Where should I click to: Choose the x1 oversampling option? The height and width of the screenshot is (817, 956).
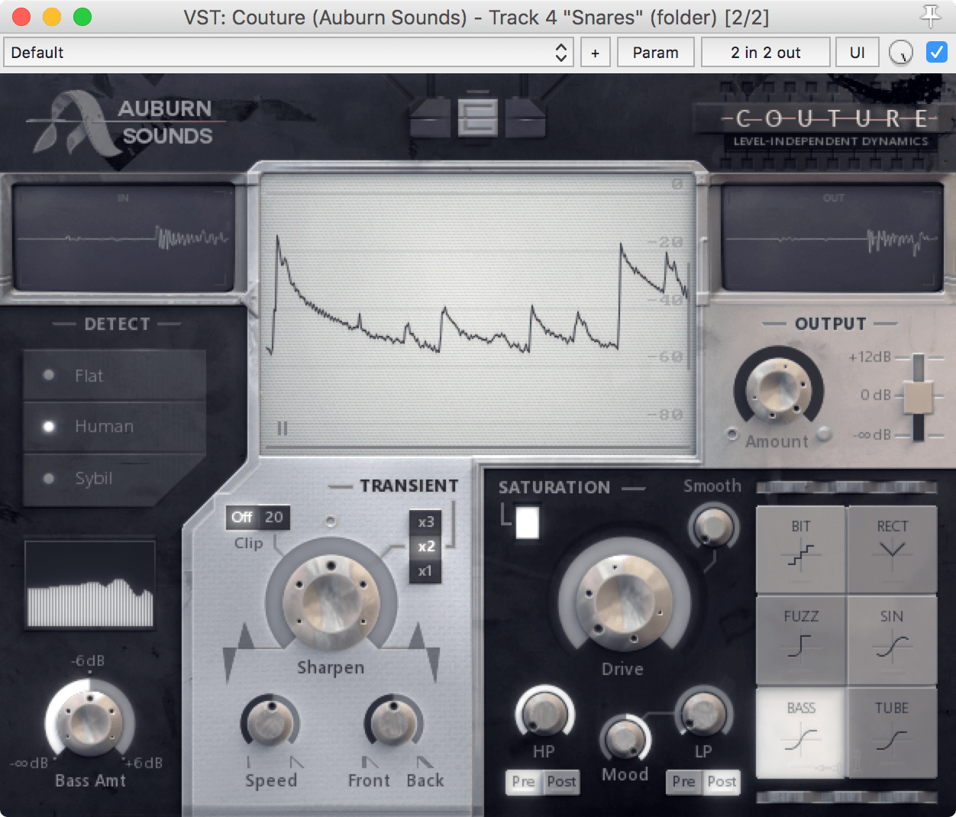[425, 571]
